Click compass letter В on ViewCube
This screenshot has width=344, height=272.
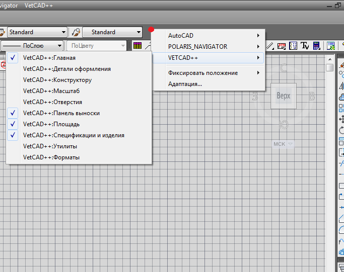coord(312,97)
